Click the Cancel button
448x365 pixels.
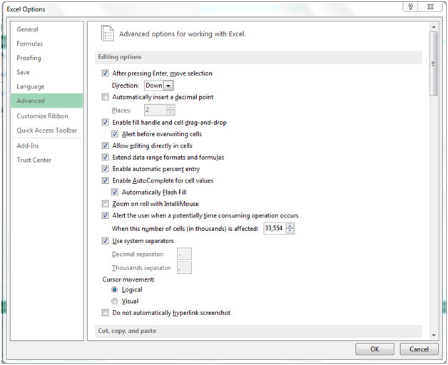419,349
